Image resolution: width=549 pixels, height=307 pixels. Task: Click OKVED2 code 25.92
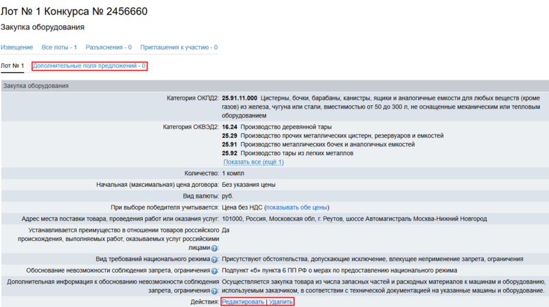click(x=229, y=153)
